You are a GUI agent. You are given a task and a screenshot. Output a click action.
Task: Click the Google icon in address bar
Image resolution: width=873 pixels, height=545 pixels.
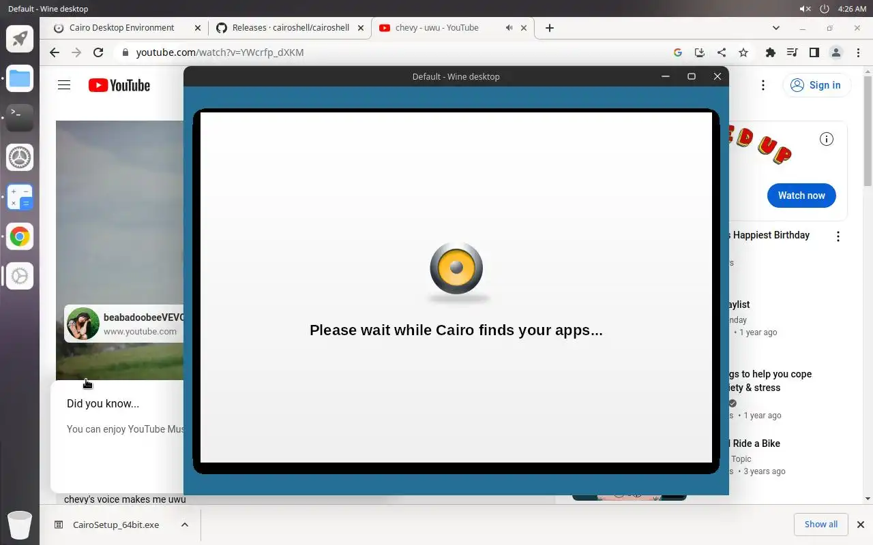click(x=677, y=52)
